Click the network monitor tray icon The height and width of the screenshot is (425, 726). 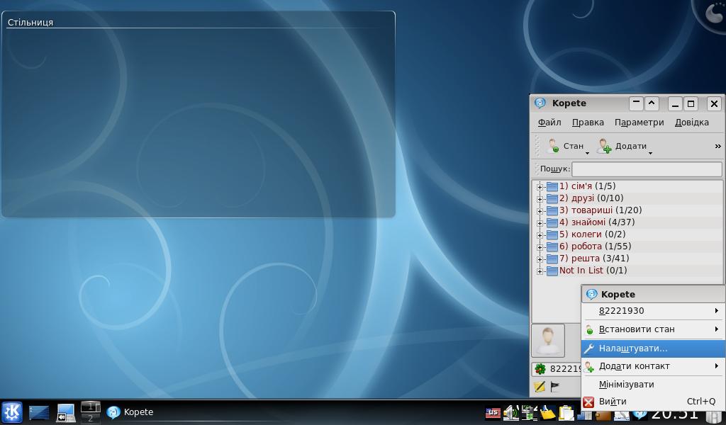pyautogui.click(x=529, y=412)
